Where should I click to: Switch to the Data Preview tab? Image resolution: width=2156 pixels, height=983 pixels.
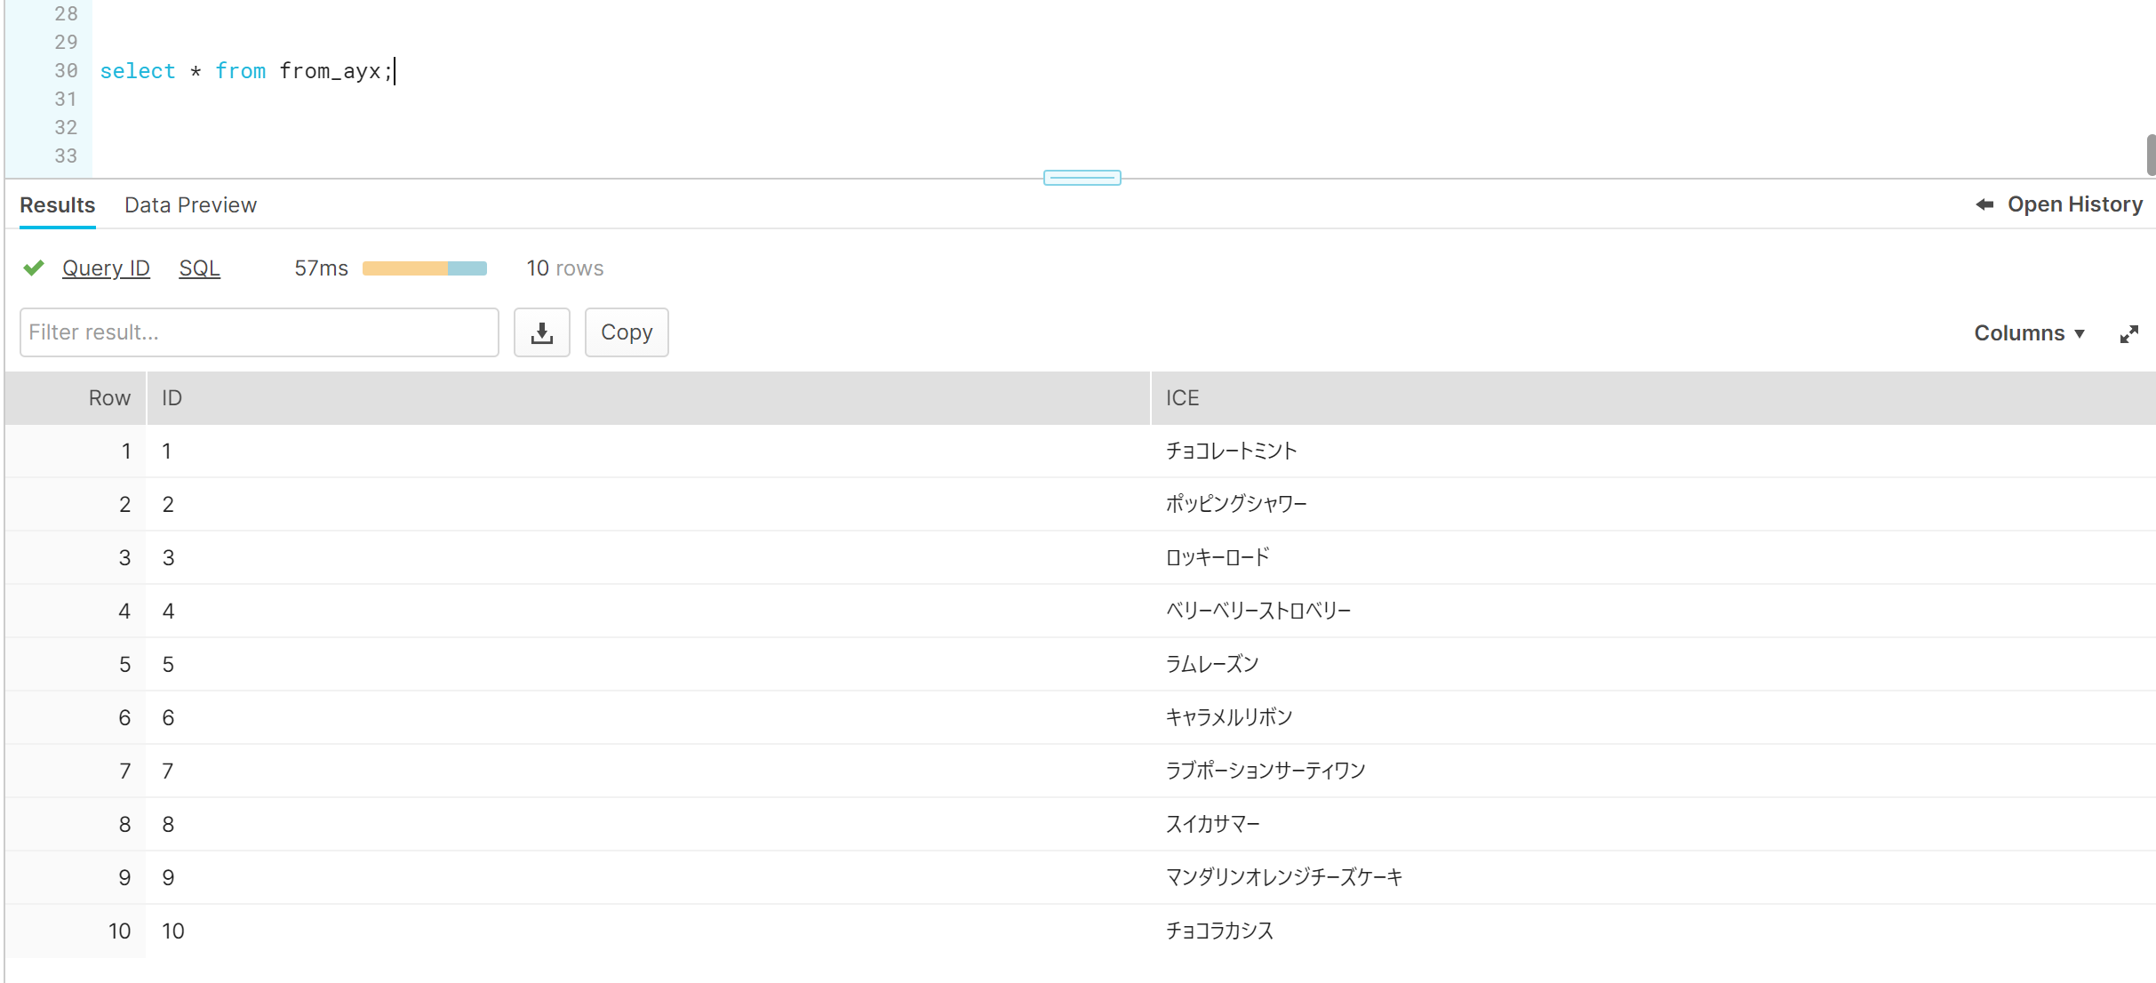coord(190,204)
